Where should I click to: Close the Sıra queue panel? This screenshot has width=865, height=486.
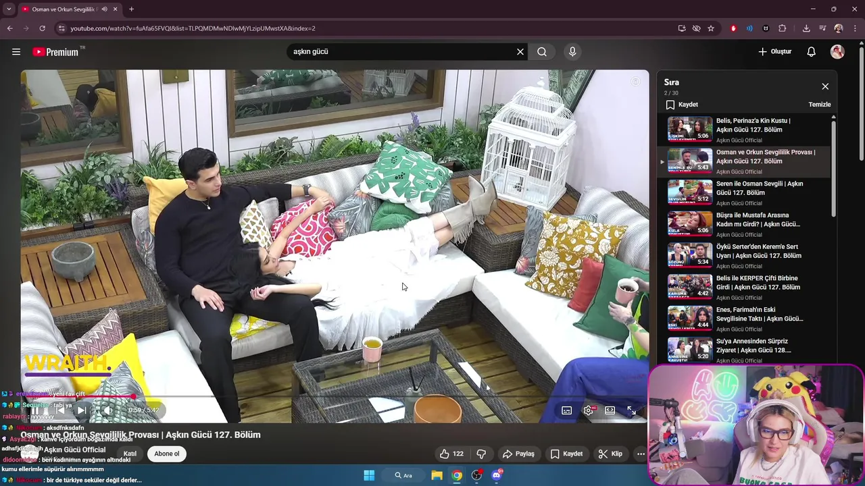click(x=825, y=86)
